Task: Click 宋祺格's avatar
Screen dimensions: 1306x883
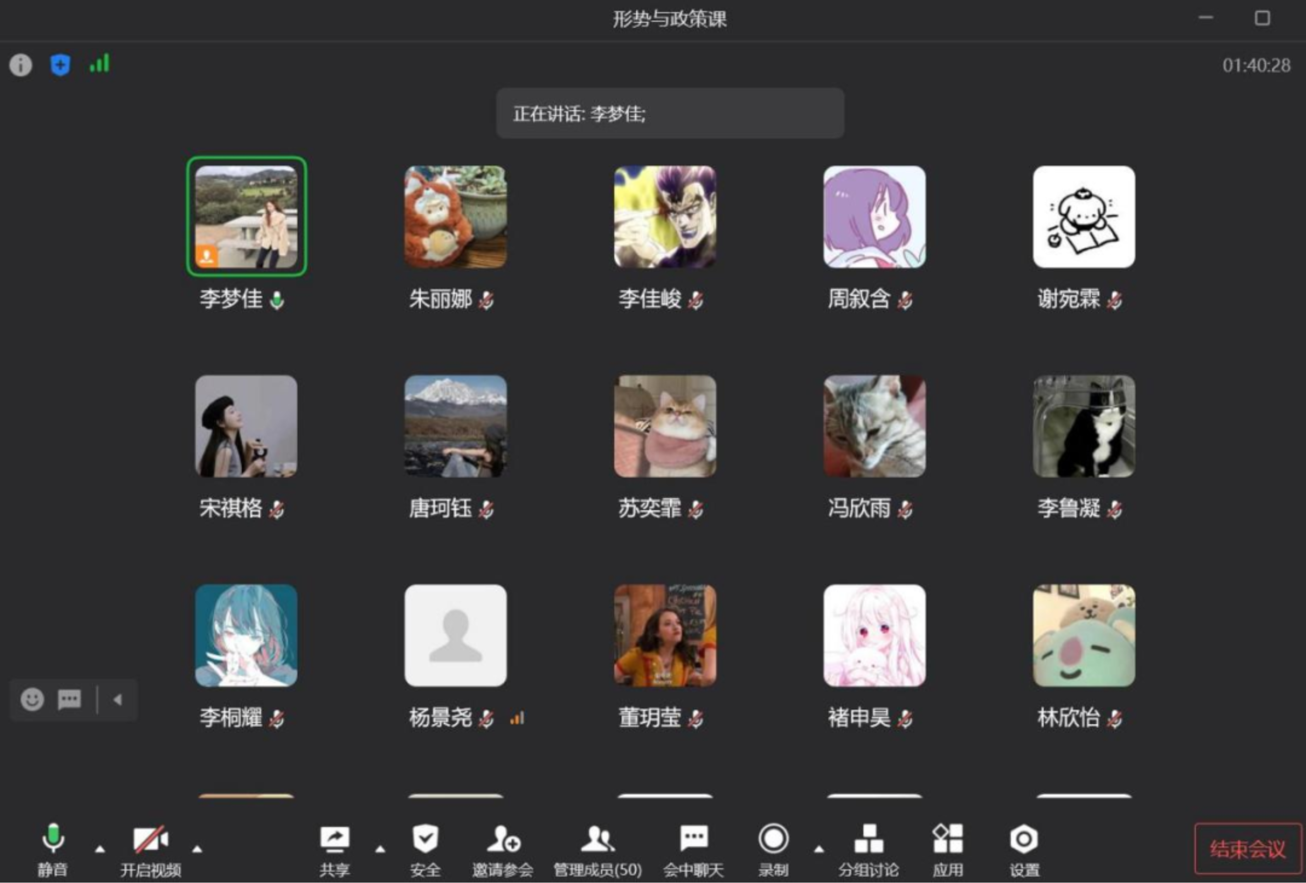Action: pyautogui.click(x=246, y=426)
